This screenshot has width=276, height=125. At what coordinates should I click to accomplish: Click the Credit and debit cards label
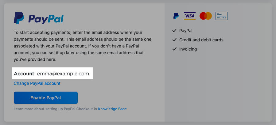[x=201, y=40]
